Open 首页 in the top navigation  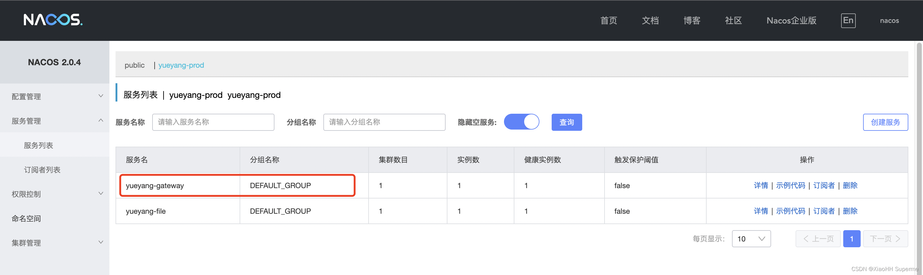tap(609, 20)
